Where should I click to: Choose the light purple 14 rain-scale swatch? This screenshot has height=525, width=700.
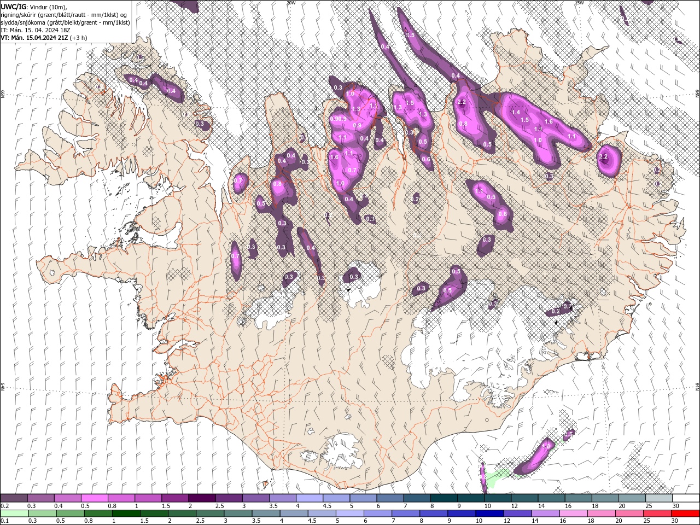pyautogui.click(x=545, y=514)
